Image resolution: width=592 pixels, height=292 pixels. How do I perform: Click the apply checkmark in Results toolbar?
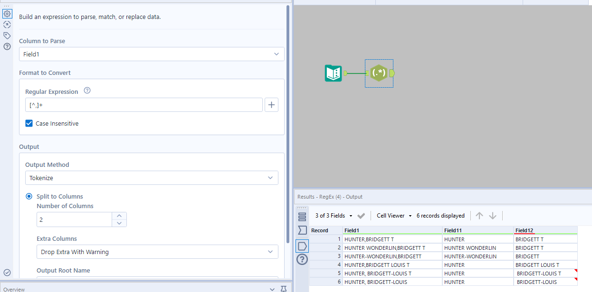point(361,215)
